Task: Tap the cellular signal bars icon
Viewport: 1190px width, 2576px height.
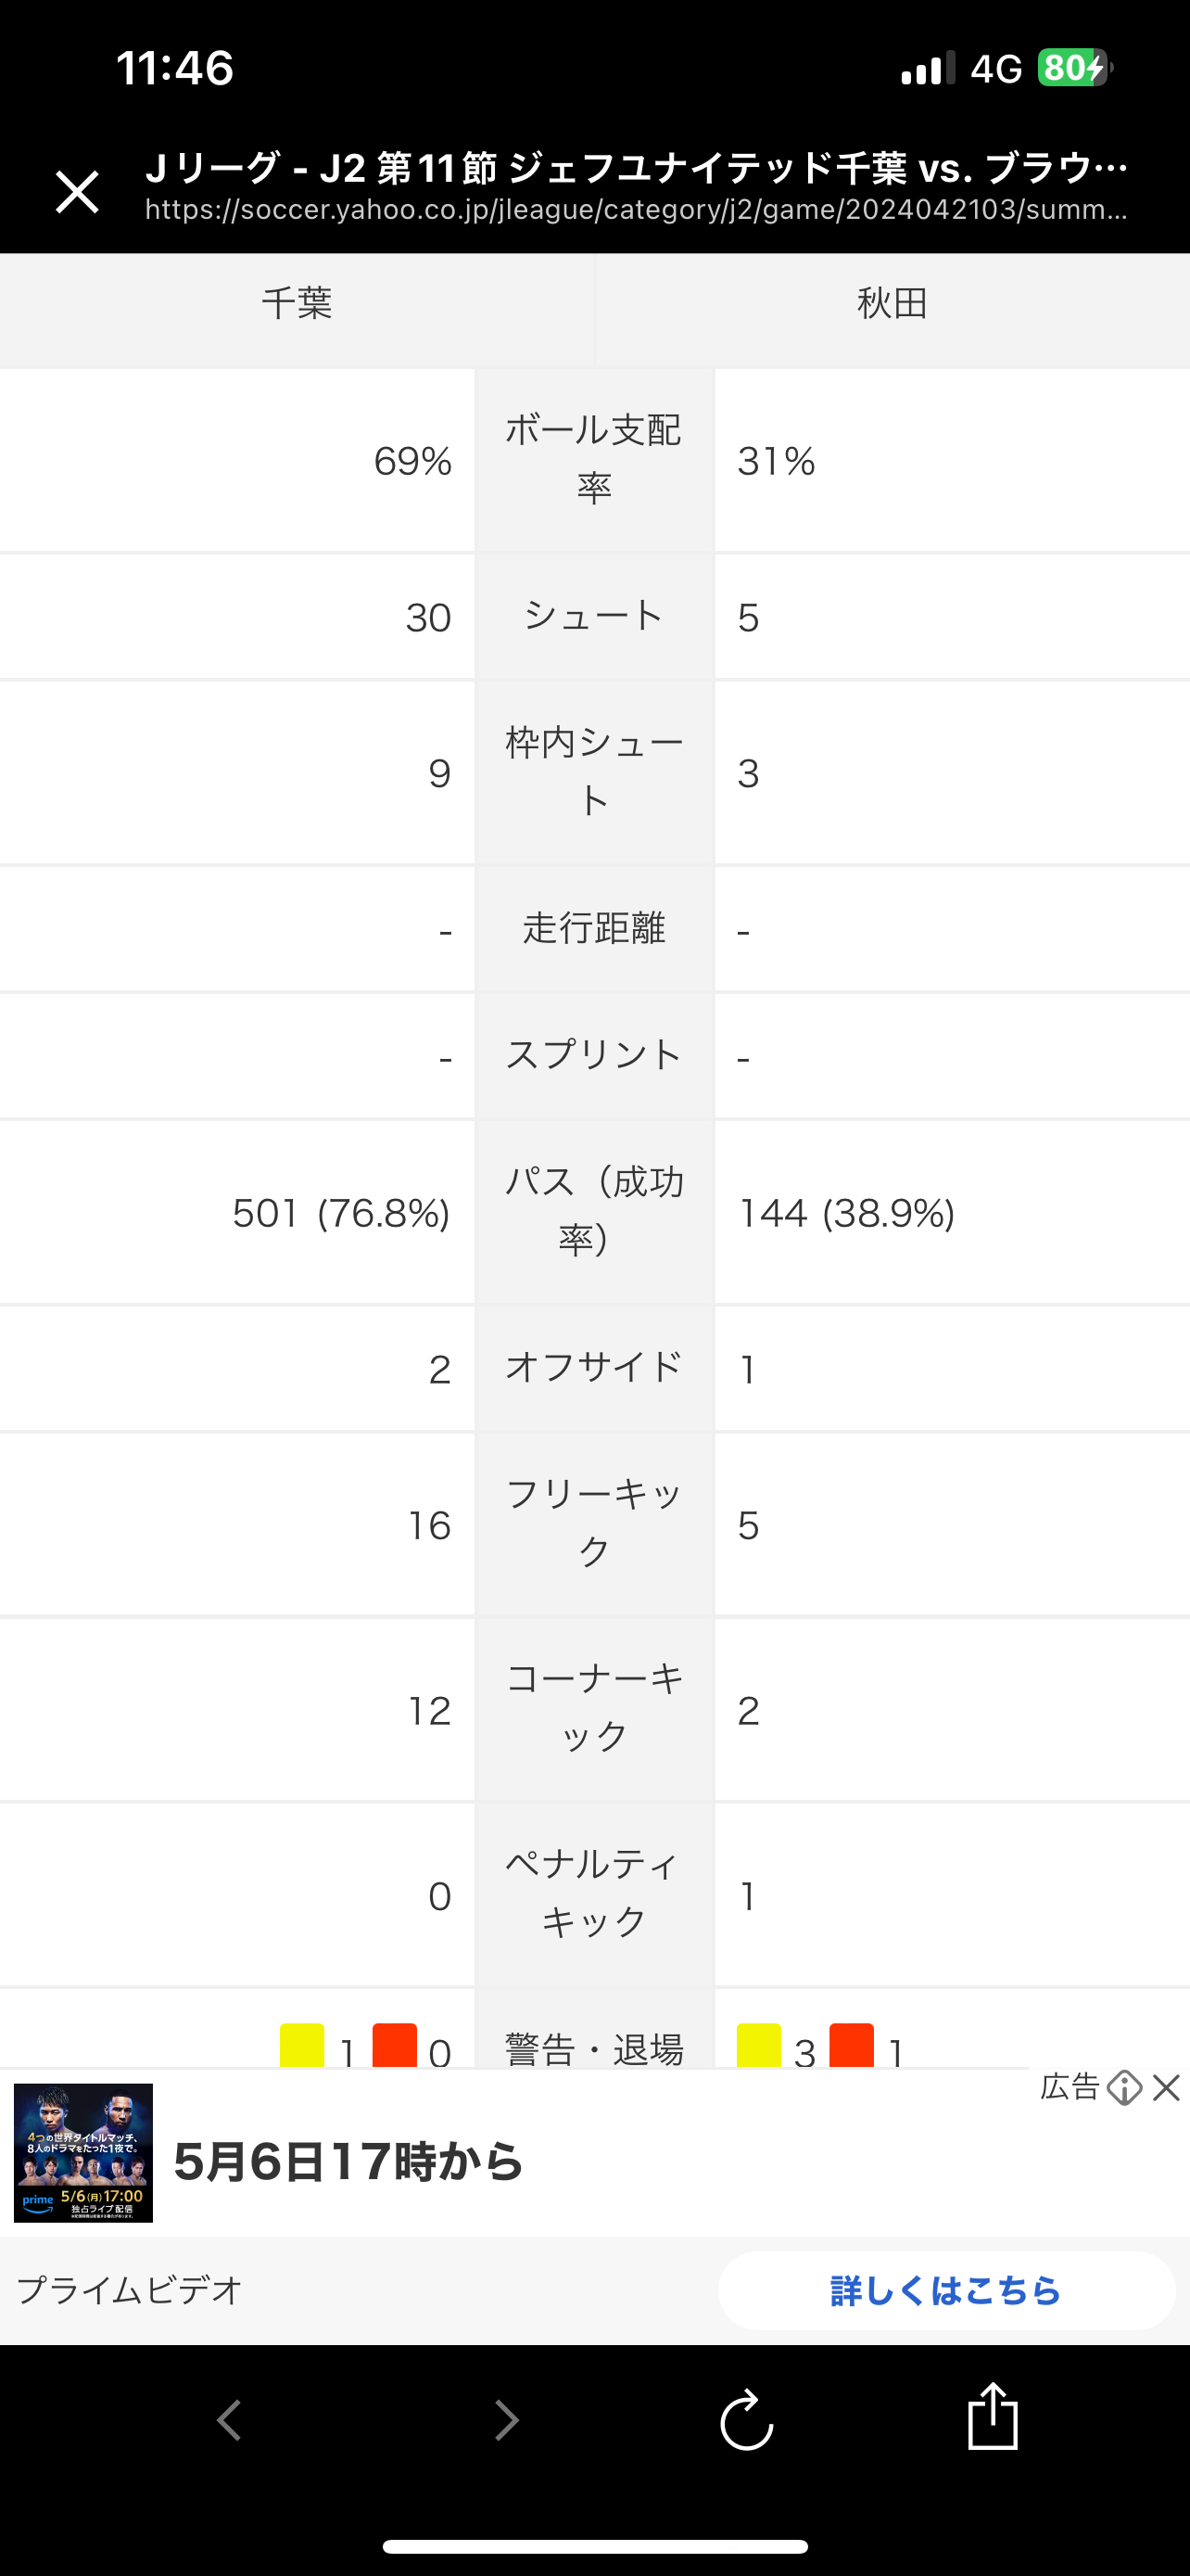Action: click(x=926, y=69)
